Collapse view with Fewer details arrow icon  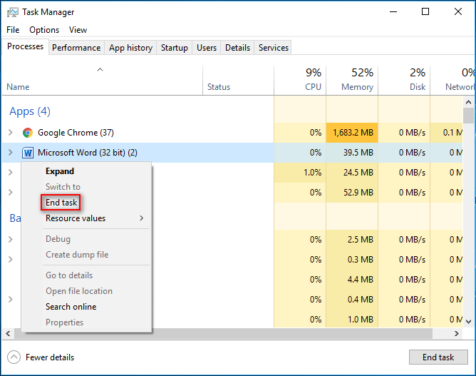(14, 357)
